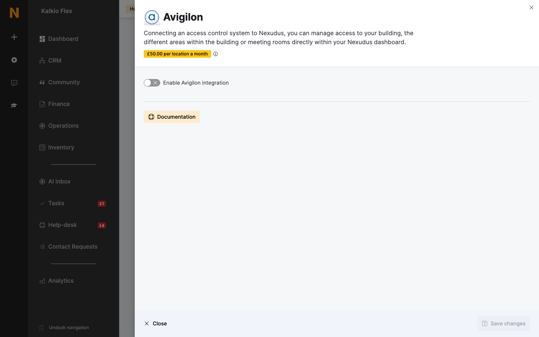Screen dimensions: 539x337
Task: Open the graduation cap academy icon
Action: click(14, 106)
